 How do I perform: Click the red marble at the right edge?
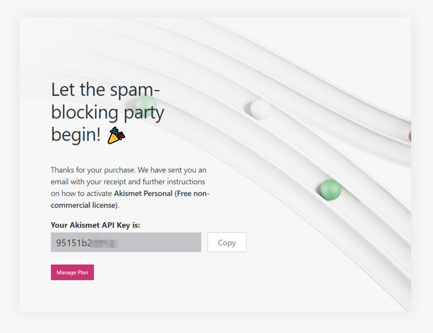[x=409, y=136]
